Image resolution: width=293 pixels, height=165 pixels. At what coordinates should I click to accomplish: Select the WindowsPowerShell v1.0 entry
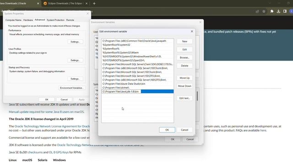[137, 56]
